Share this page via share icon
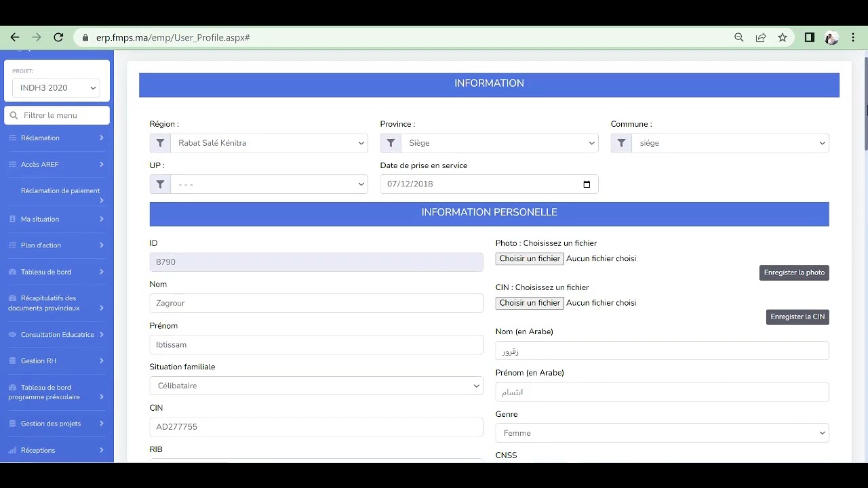Image resolution: width=868 pixels, height=488 pixels. (761, 37)
